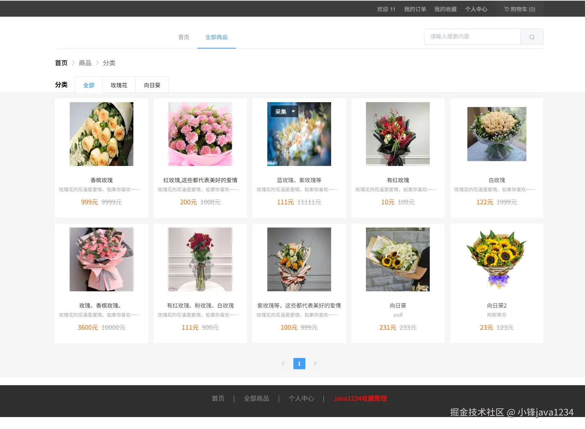Click the 阿斯蒂芬 product description
Image resolution: width=585 pixels, height=429 pixels.
(497, 315)
